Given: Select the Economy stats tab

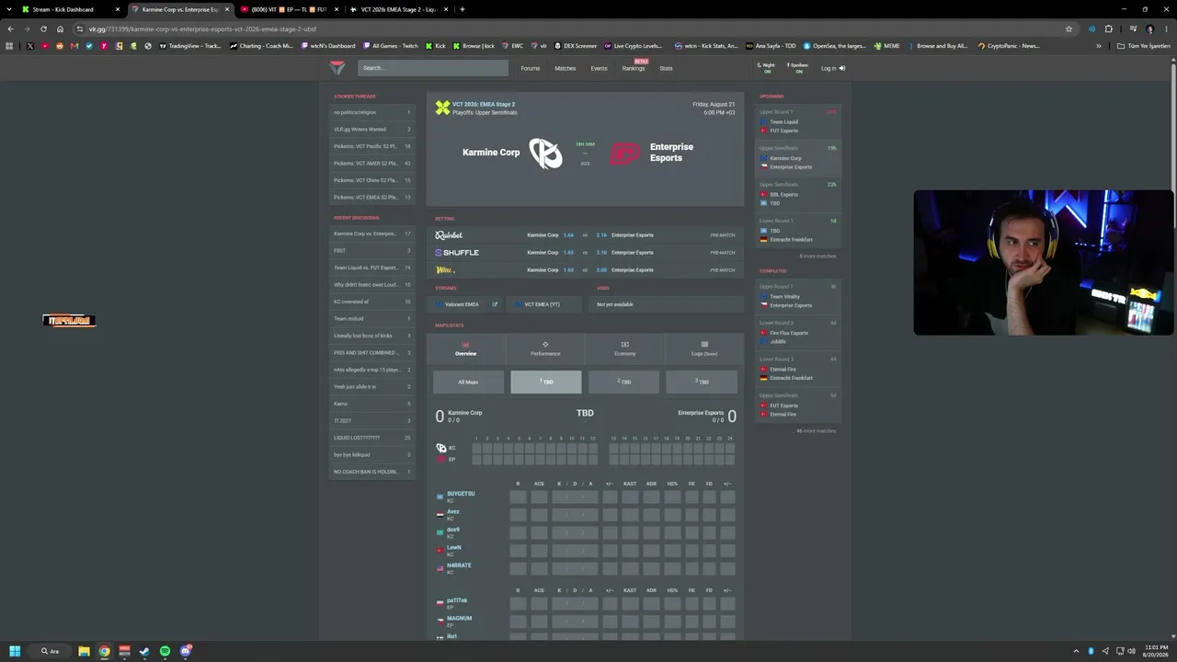Looking at the screenshot, I should [x=624, y=348].
